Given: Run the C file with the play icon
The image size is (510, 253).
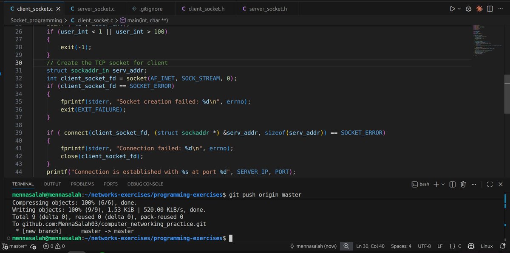Looking at the screenshot, I should pyautogui.click(x=453, y=8).
